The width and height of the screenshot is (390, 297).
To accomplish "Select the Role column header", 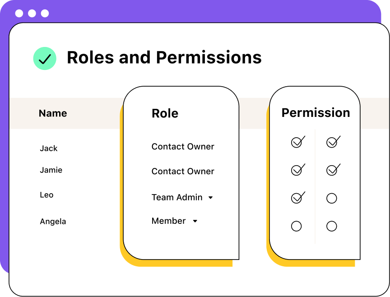I will pyautogui.click(x=165, y=113).
